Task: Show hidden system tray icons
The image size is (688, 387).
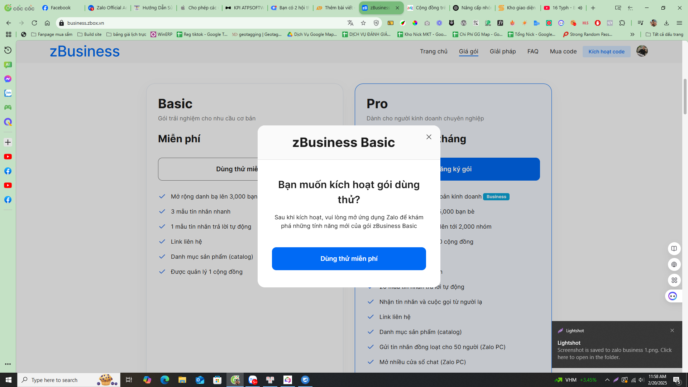Action: tap(607, 380)
